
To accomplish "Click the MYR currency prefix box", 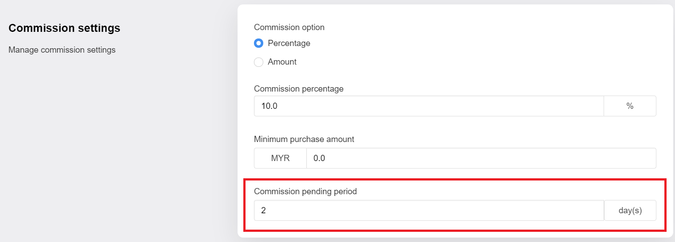I will pos(280,158).
